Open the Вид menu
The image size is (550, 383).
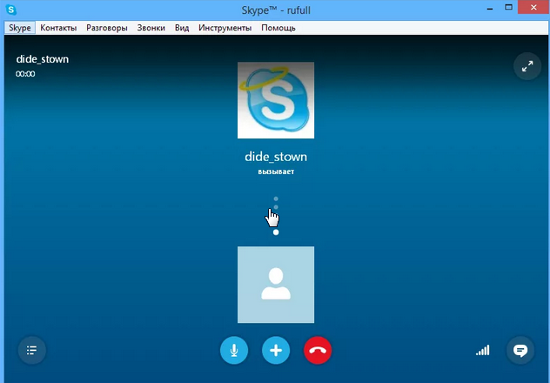182,28
